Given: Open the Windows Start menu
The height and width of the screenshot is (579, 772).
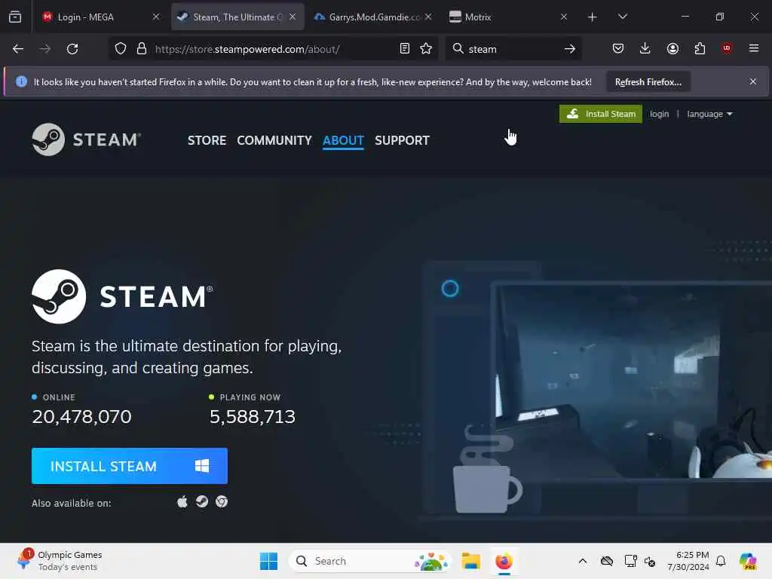Looking at the screenshot, I should (269, 561).
